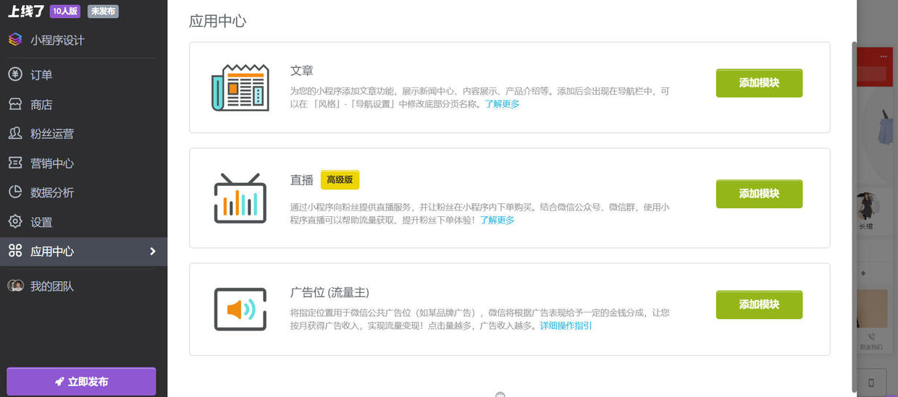Select the 粉丝运营 people icon
Screen dimensions: 898x397
15,134
